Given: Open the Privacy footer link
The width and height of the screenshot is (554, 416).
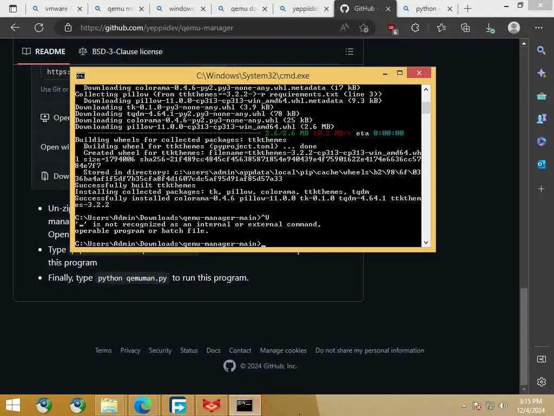Looking at the screenshot, I should coord(130,350).
